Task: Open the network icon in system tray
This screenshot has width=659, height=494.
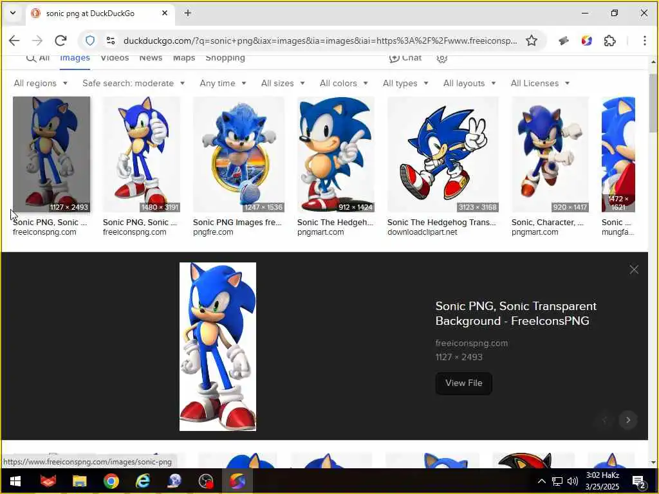Action: tap(557, 481)
